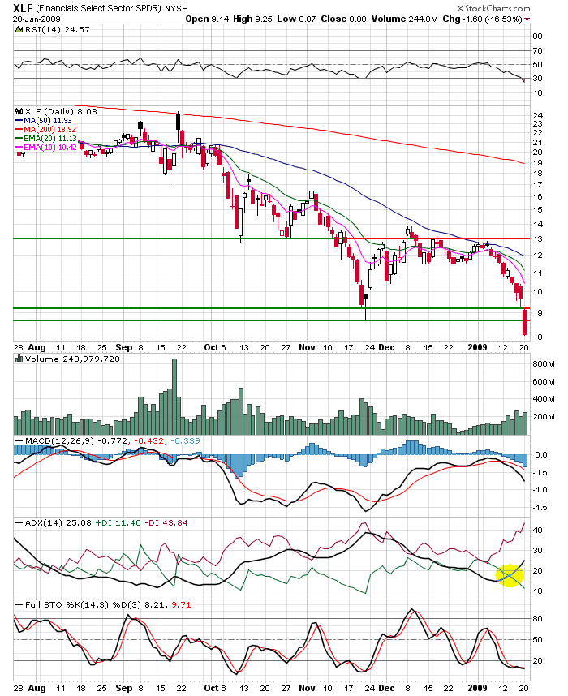Select the Open 9.14 value

[x=207, y=19]
